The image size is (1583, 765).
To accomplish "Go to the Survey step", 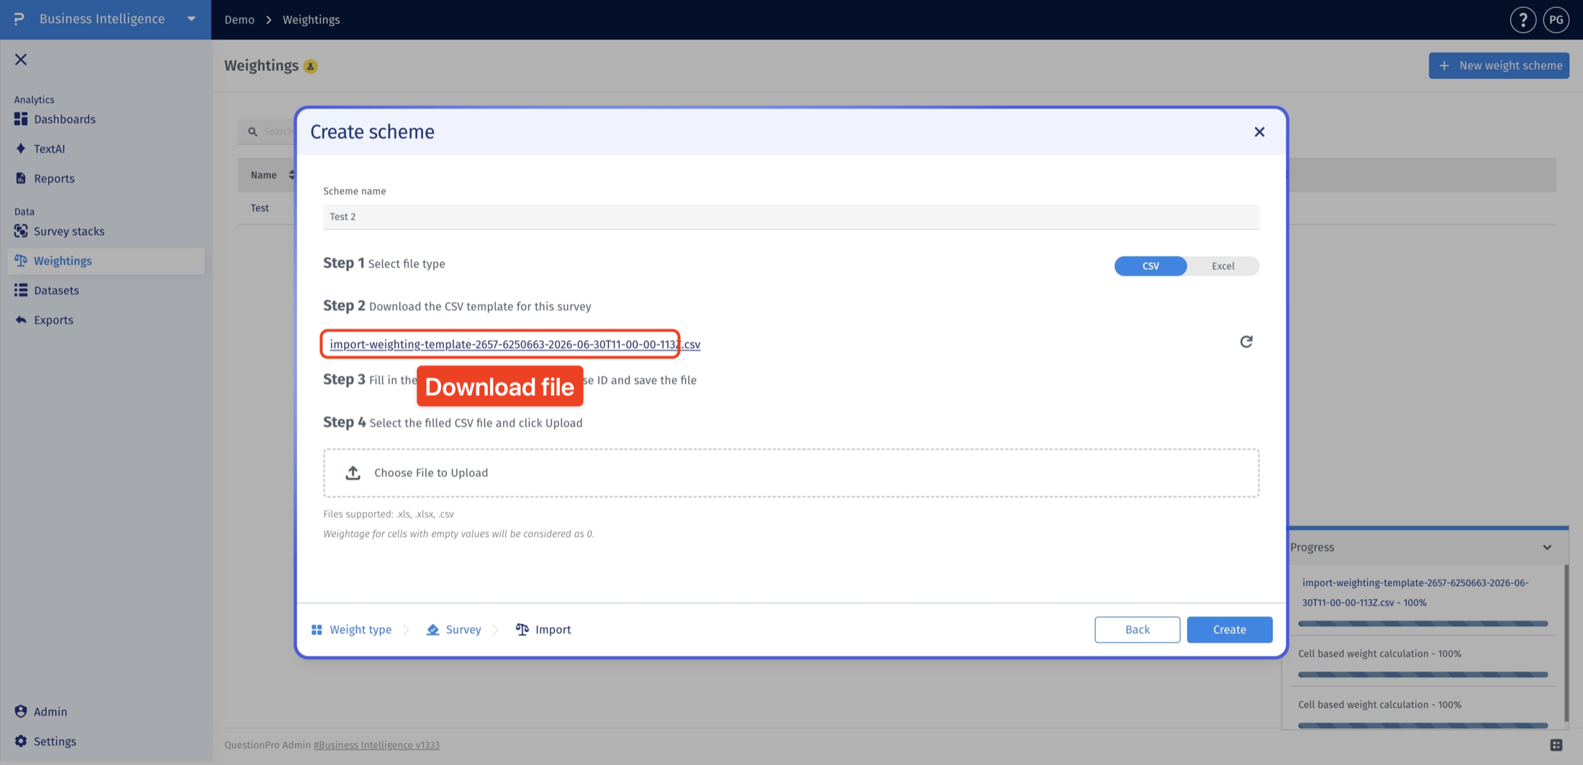I will pyautogui.click(x=454, y=630).
